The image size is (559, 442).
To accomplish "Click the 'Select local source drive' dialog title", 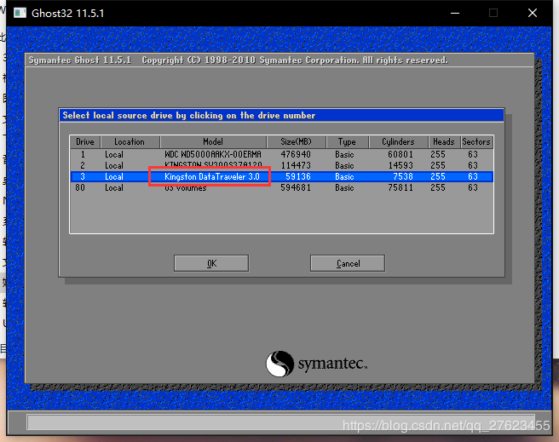I will click(x=189, y=116).
